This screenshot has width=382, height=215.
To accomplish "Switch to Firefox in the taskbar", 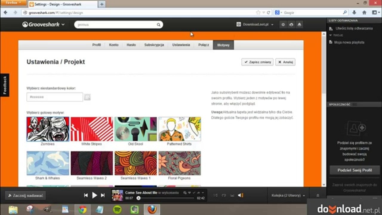I will click(x=152, y=210).
